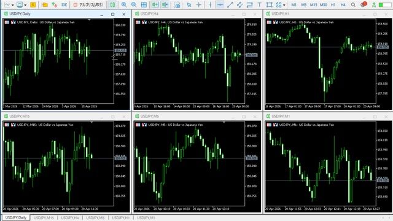Viewport: 393px width, 221px height.
Task: Switch timeframe to M1
Action: (x=294, y=4)
